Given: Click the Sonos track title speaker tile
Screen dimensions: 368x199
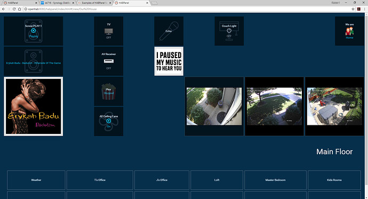Looking at the screenshot, I should [x=33, y=61].
